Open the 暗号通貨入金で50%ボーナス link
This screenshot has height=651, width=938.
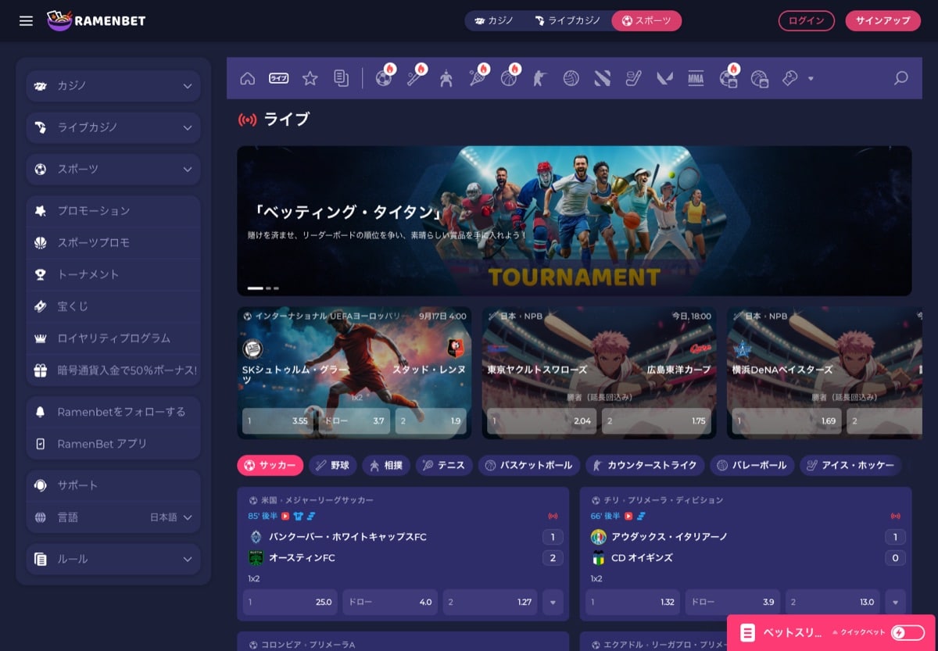click(113, 370)
